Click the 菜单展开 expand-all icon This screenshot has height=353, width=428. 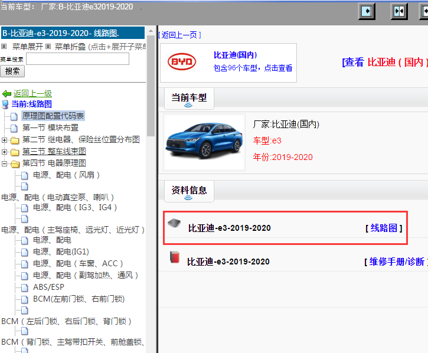pos(4,47)
